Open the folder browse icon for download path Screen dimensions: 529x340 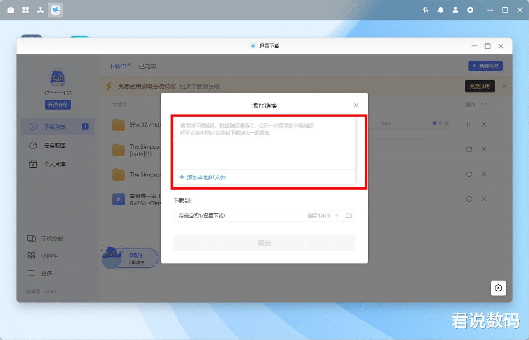click(x=348, y=216)
